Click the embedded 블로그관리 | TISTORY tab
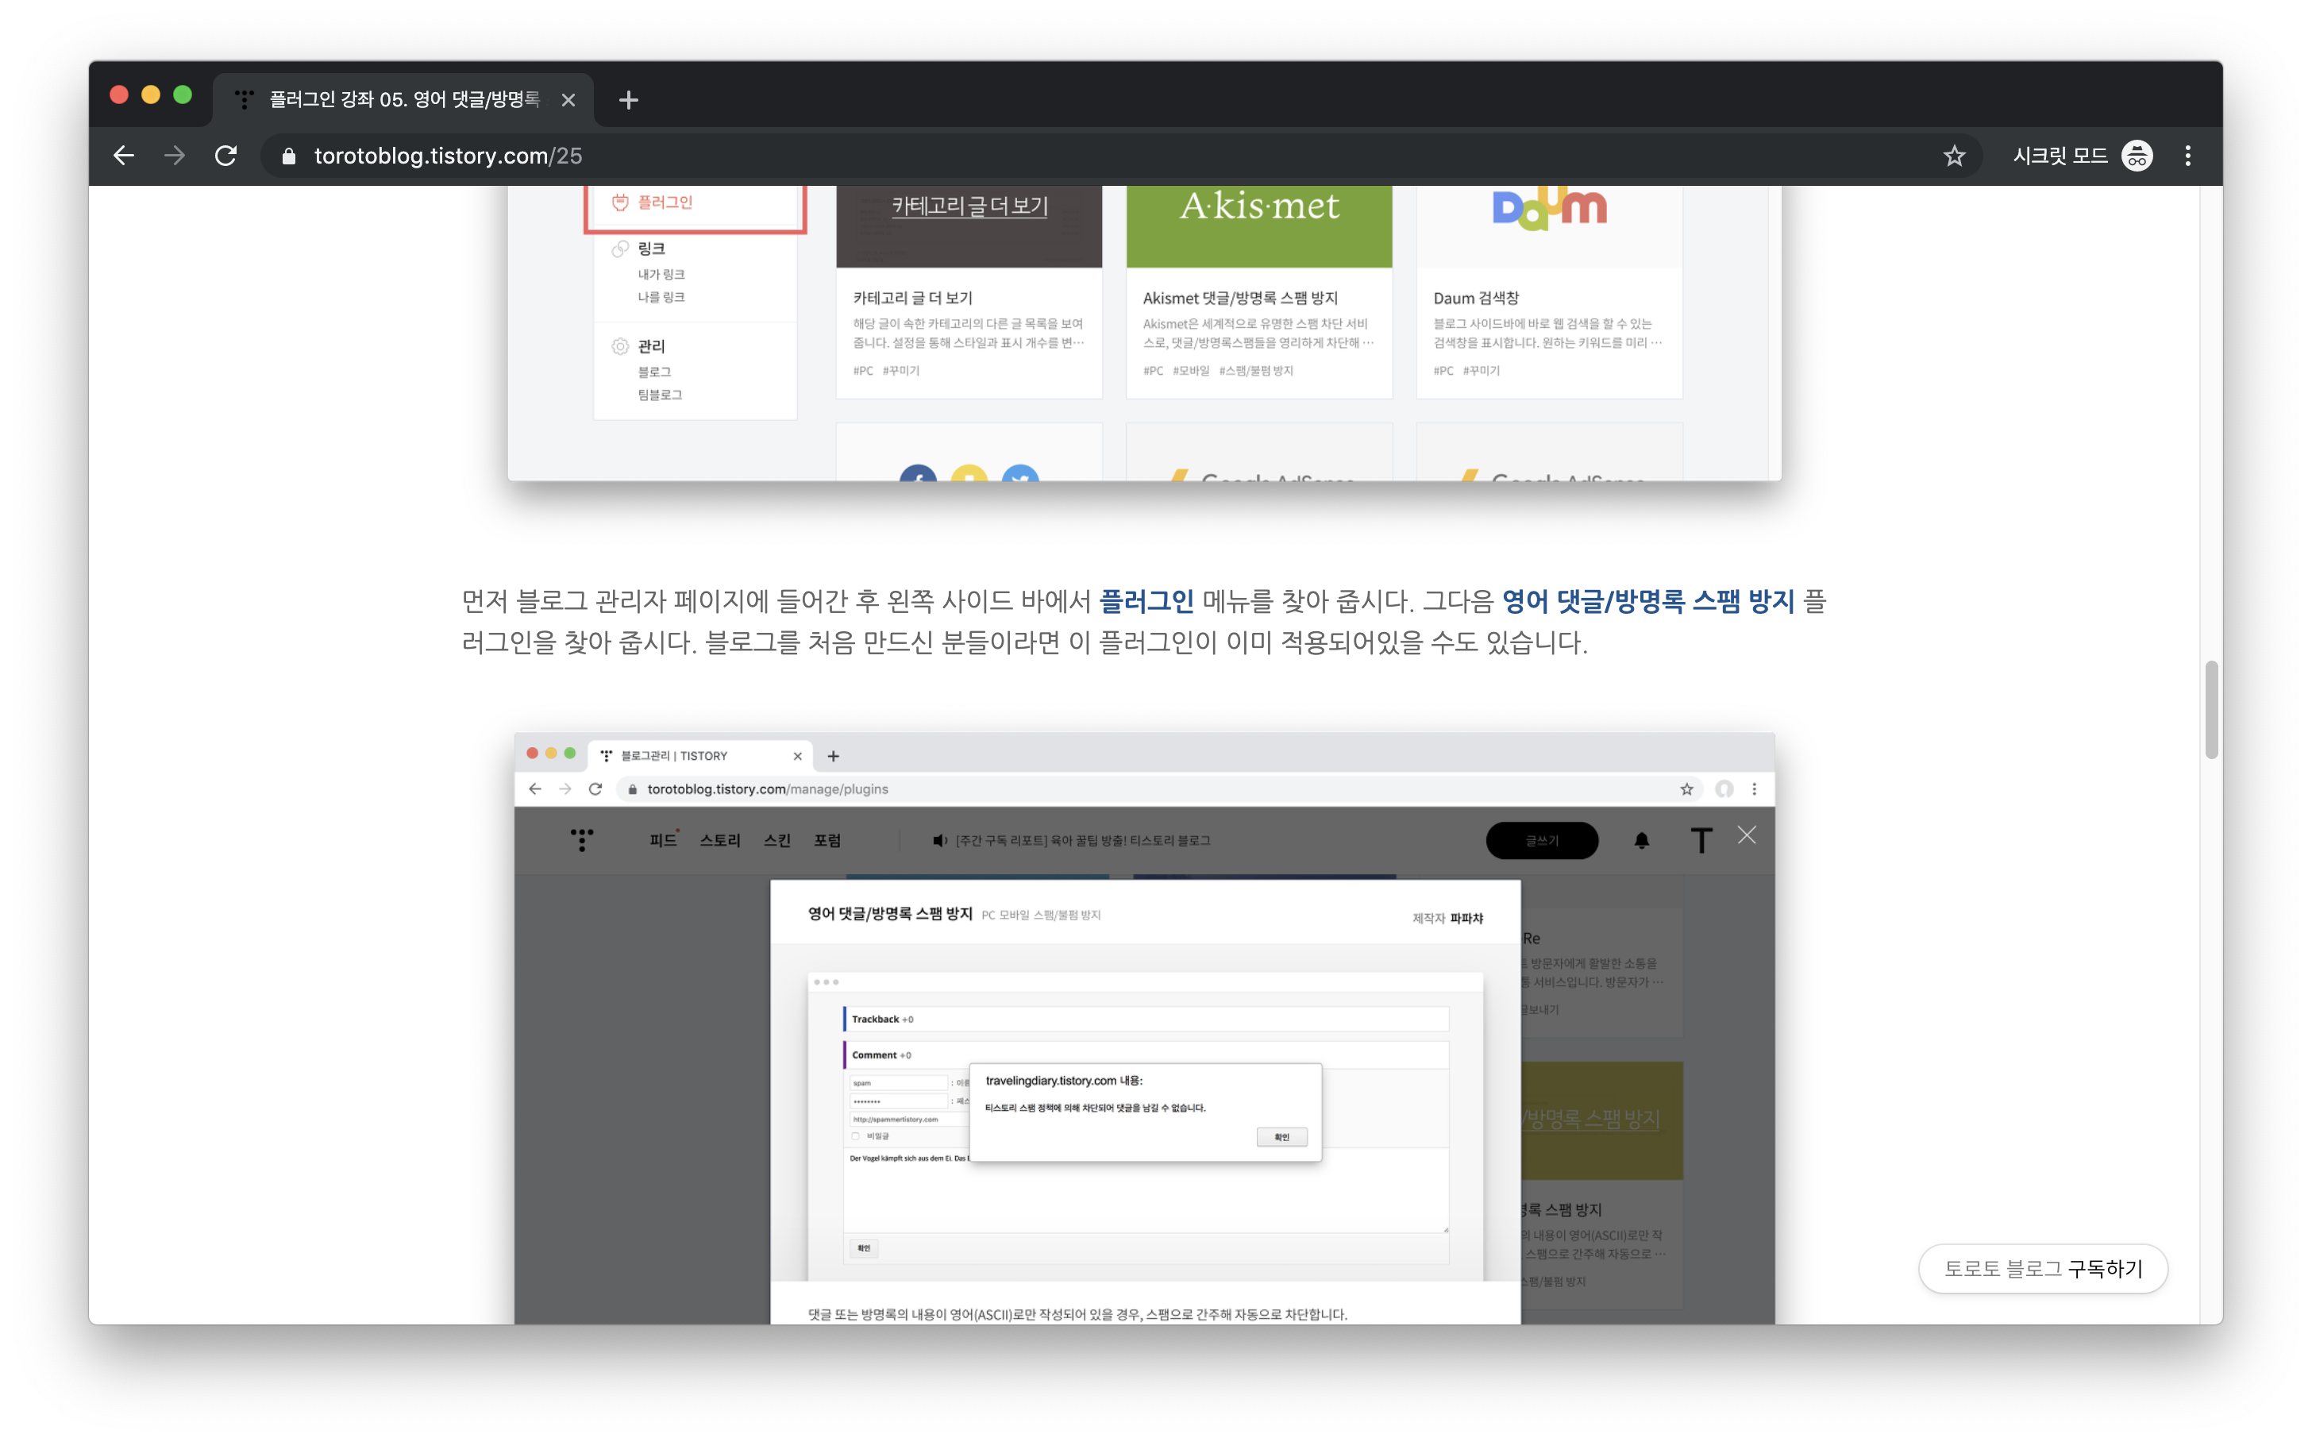Image resolution: width=2312 pixels, height=1442 pixels. [x=701, y=755]
